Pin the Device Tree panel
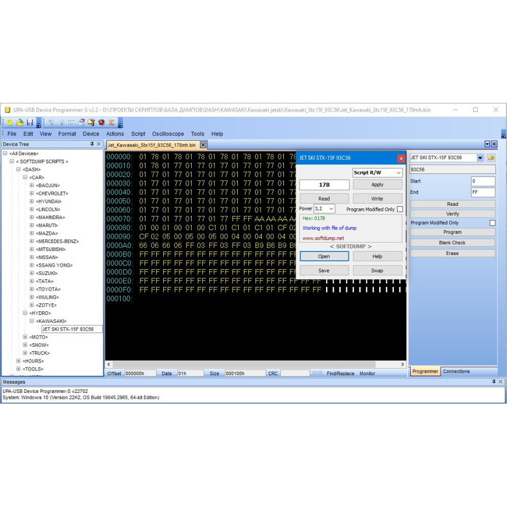507x507 pixels. coord(92,144)
